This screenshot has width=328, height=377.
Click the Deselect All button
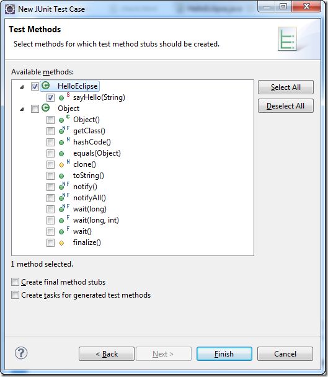286,106
